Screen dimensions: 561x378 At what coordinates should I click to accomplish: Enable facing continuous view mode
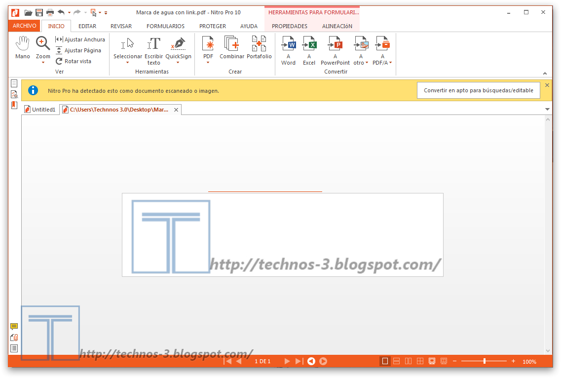(x=420, y=361)
